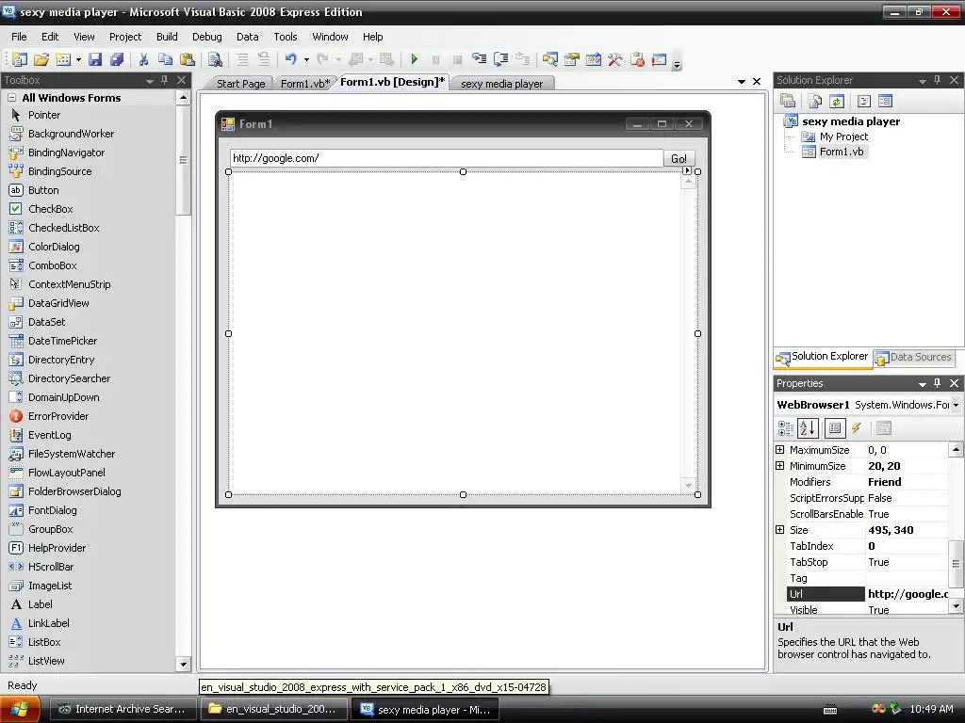Switch Properties to Categorized view

pyautogui.click(x=786, y=428)
